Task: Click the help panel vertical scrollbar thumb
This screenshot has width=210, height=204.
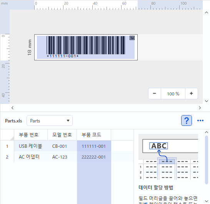Action: (x=207, y=160)
